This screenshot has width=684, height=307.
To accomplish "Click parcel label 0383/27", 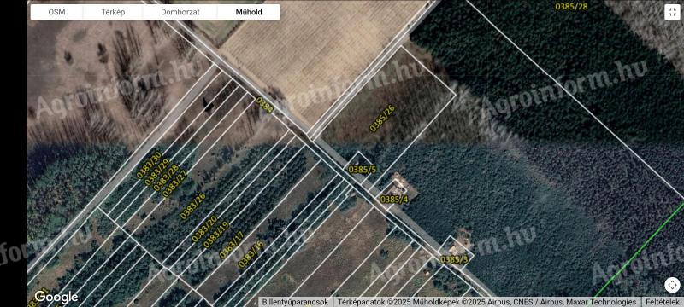I will 174,183.
